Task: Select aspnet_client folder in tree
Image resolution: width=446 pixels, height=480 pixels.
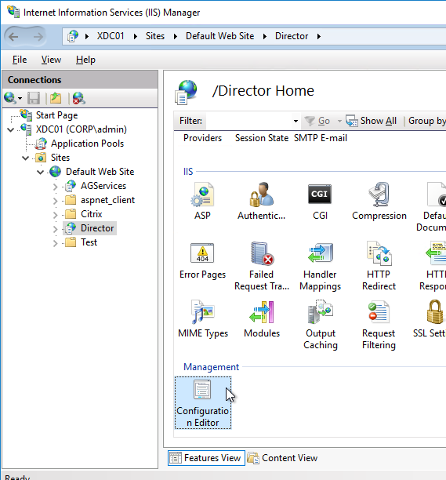Action: [x=107, y=200]
